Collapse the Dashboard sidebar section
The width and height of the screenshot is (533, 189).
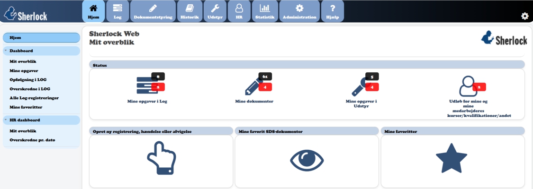point(6,51)
